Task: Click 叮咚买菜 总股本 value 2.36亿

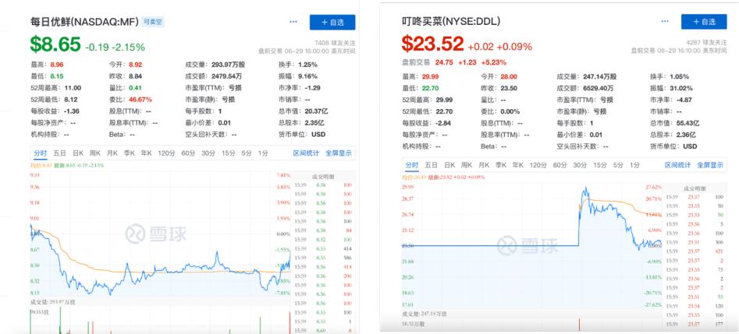Action: pos(687,135)
